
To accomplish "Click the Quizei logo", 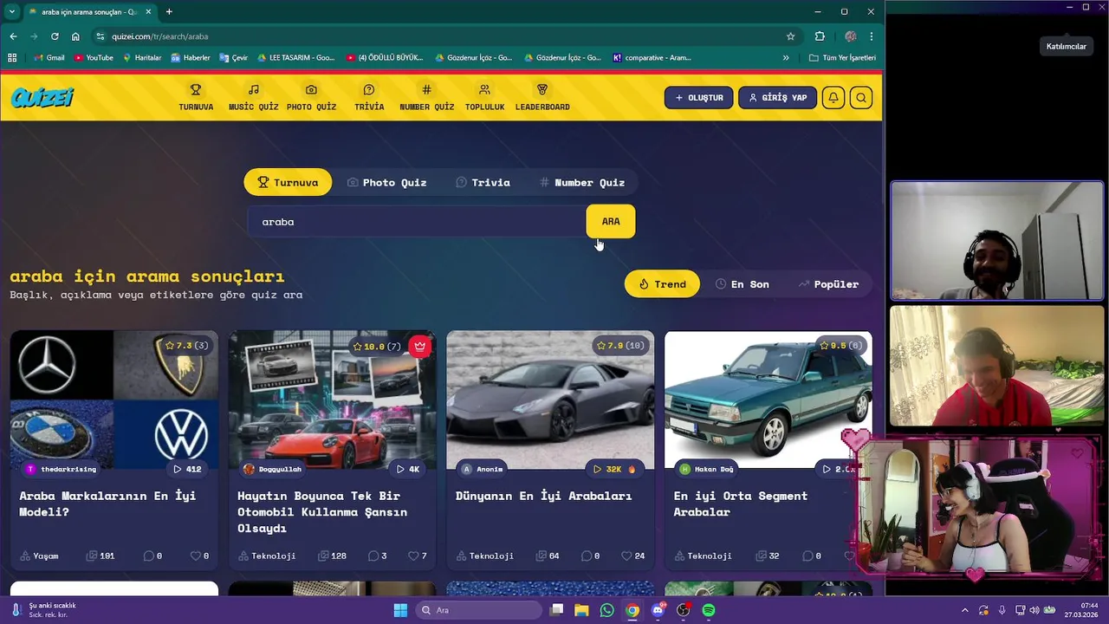I will (42, 98).
